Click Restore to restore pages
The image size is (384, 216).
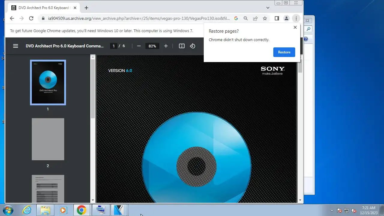click(x=284, y=52)
